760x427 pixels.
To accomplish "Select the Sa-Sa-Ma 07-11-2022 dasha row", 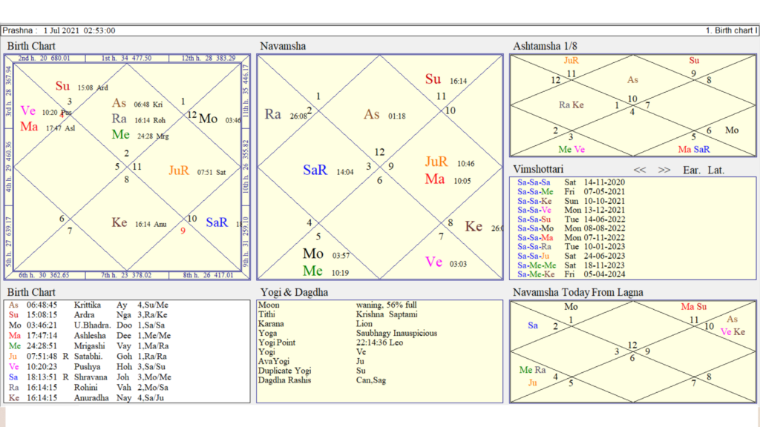I will click(x=571, y=238).
